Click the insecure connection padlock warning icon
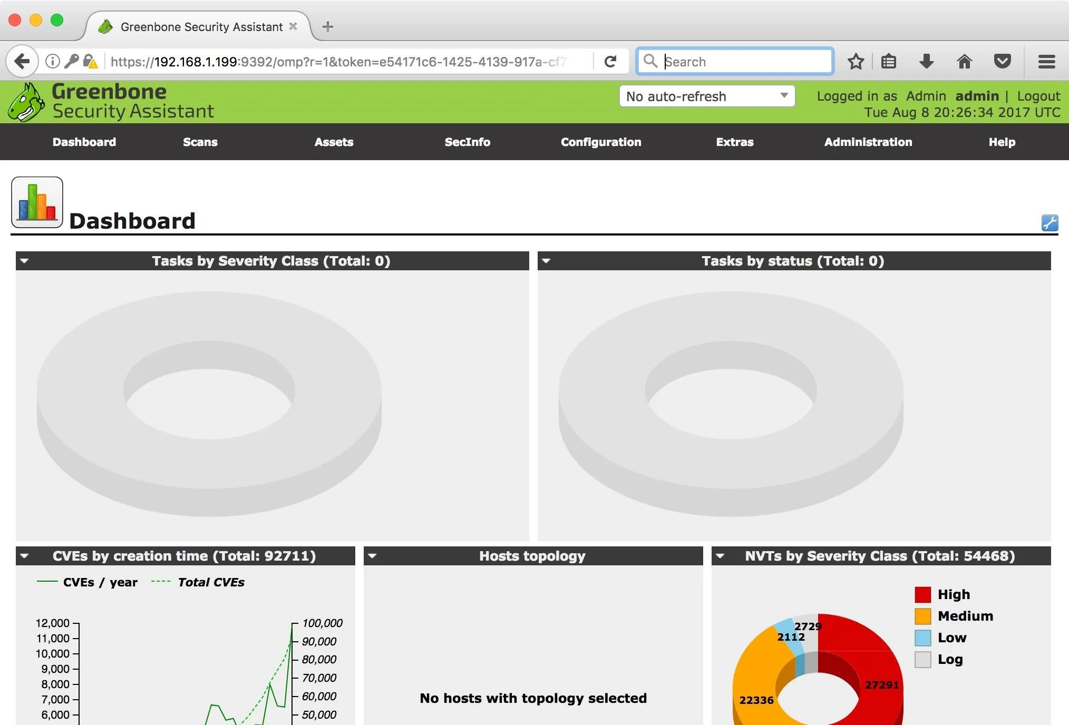1069x725 pixels. coord(90,62)
